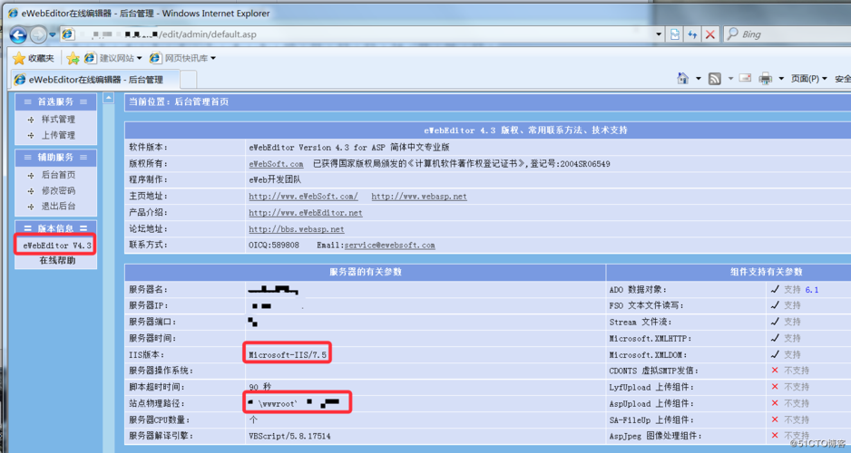
Task: Click the VBScript/5.8.17514 value
Action: coord(289,436)
